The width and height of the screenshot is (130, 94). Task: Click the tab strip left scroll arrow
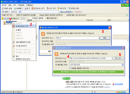(x=28, y=18)
